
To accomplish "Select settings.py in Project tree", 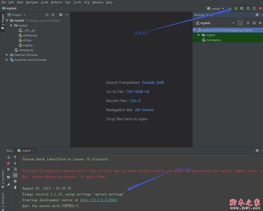I will [x=30, y=35].
